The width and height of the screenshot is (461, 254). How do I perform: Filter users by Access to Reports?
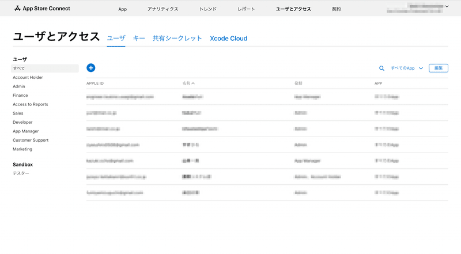31,104
